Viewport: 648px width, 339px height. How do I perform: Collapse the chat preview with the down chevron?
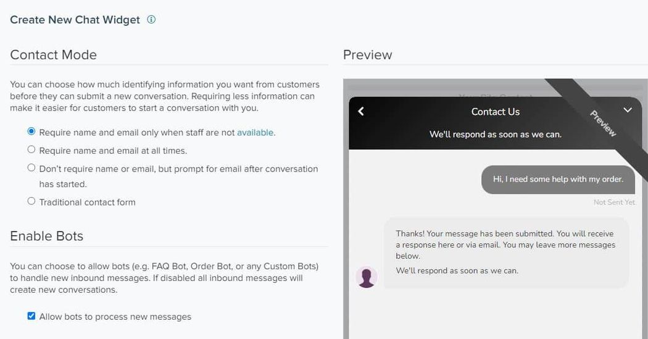pos(628,110)
